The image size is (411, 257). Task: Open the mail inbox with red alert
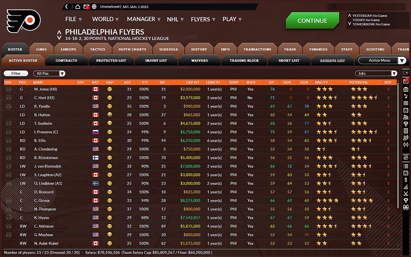(x=86, y=7)
